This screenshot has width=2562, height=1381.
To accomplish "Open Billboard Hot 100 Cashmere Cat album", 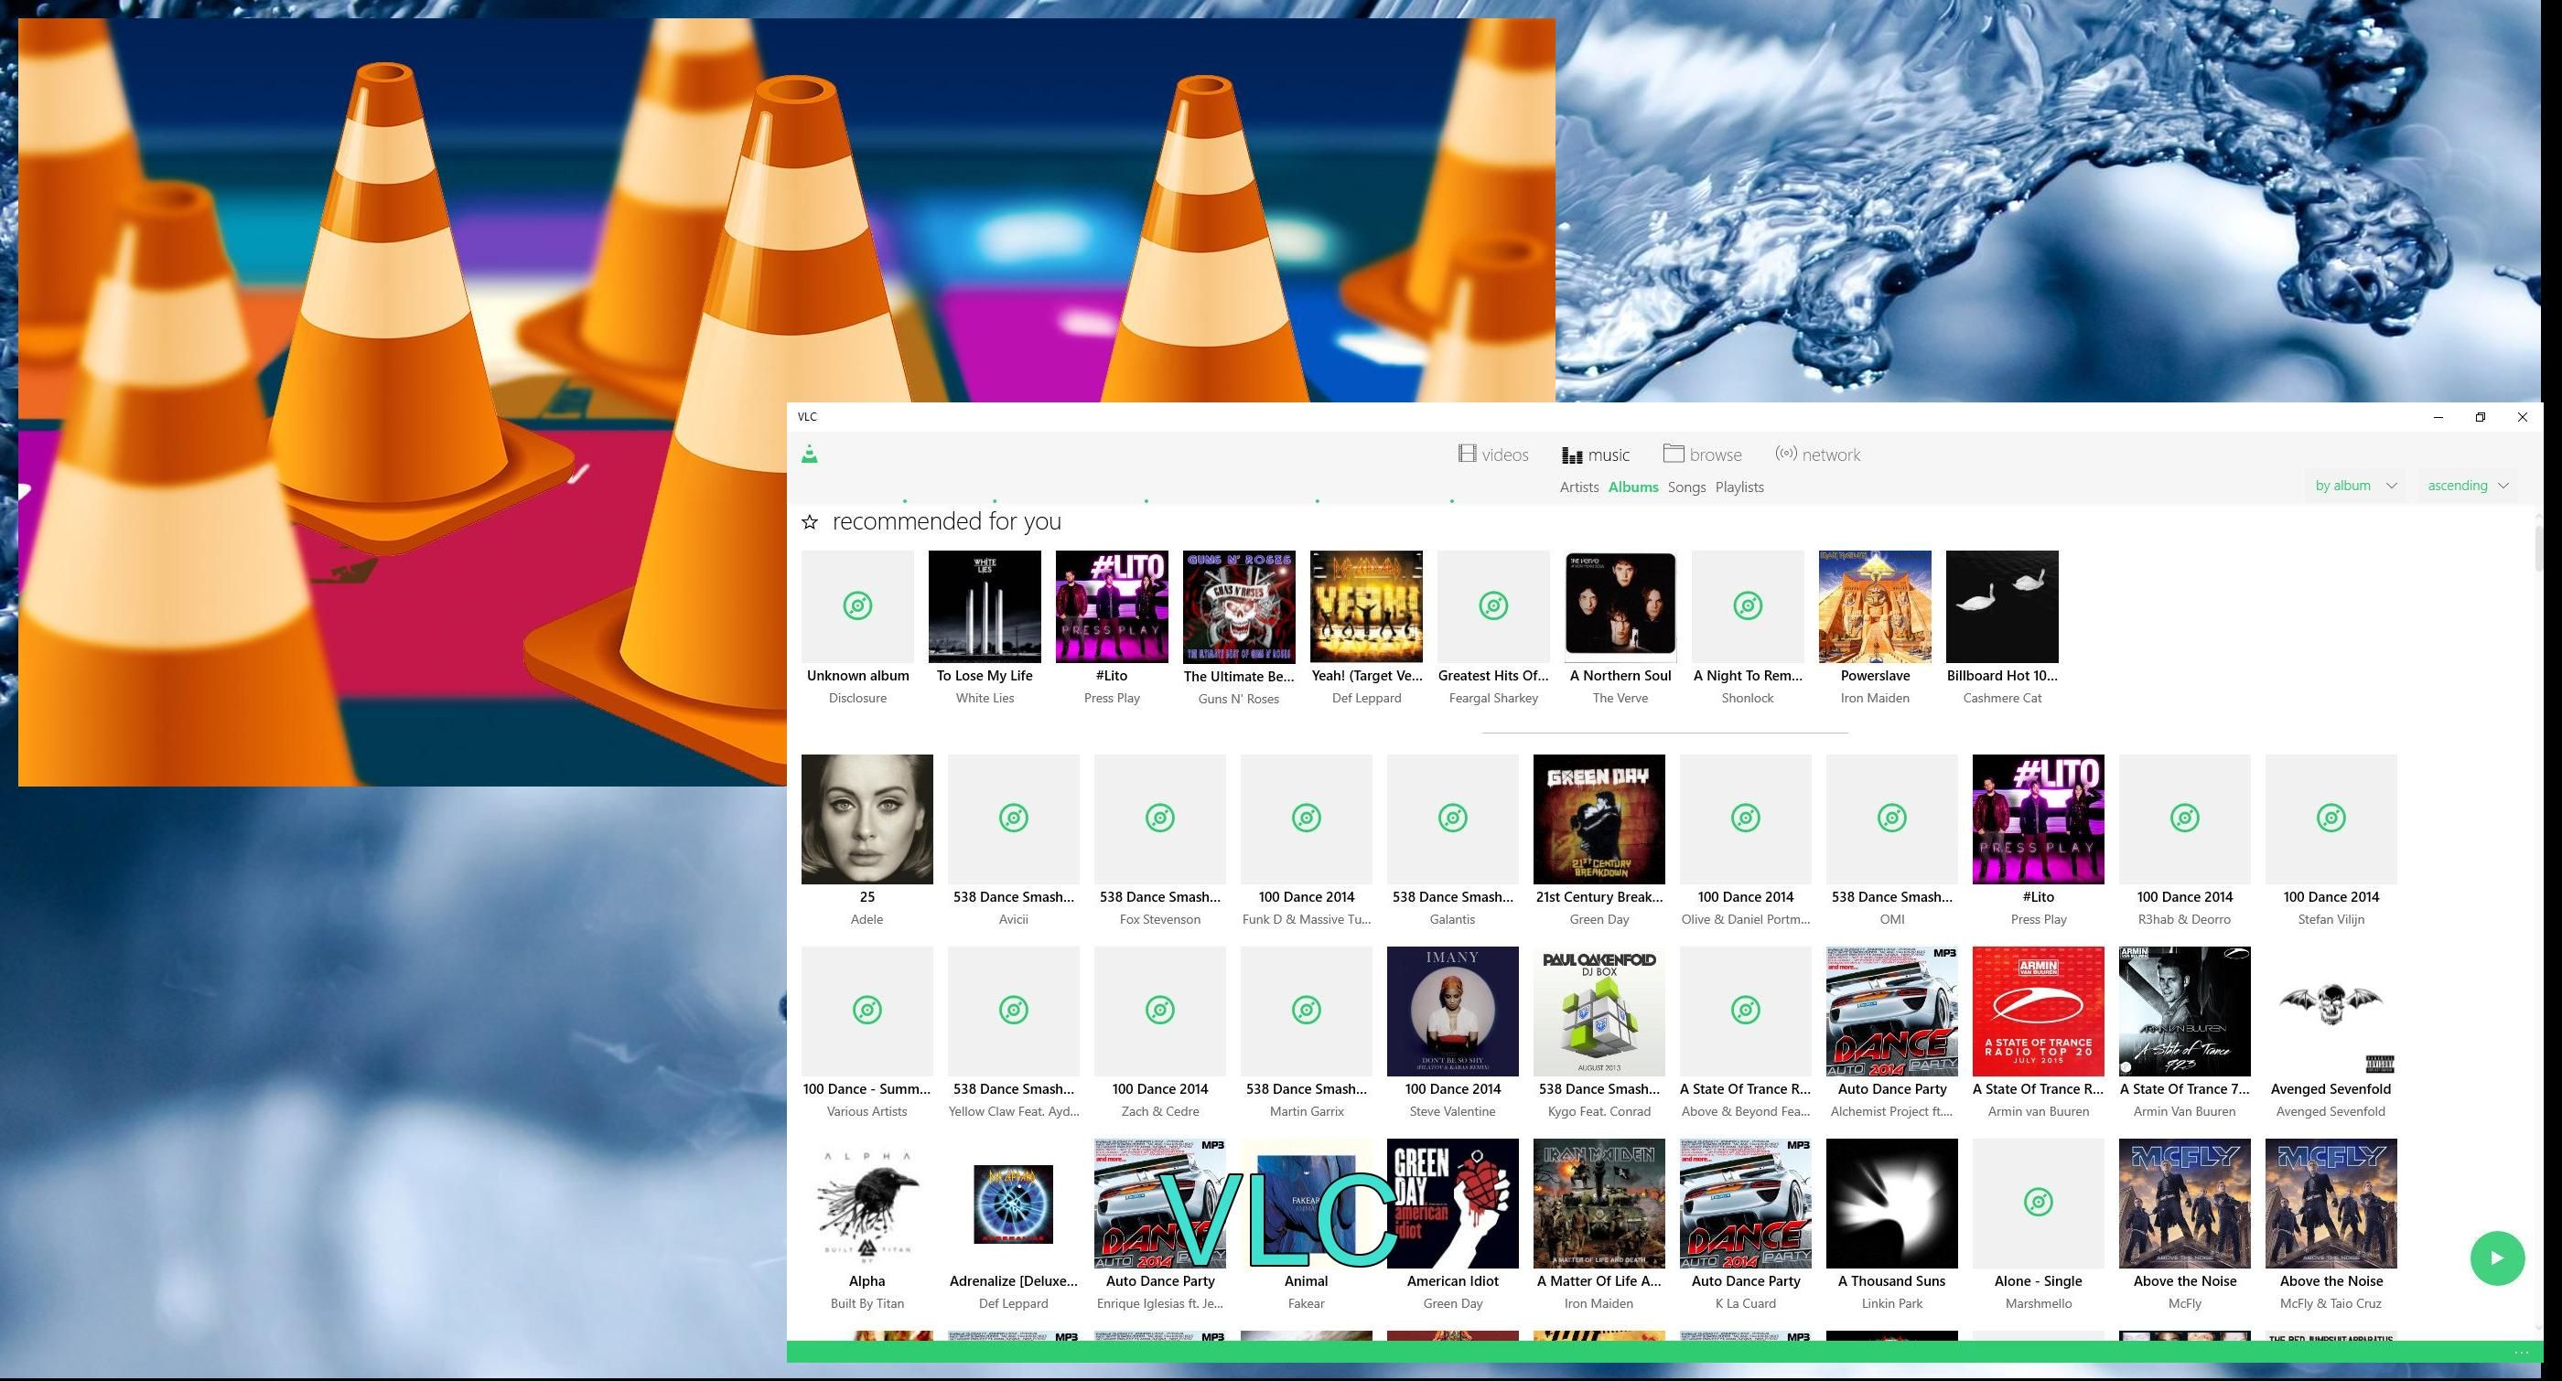I will click(x=2002, y=606).
